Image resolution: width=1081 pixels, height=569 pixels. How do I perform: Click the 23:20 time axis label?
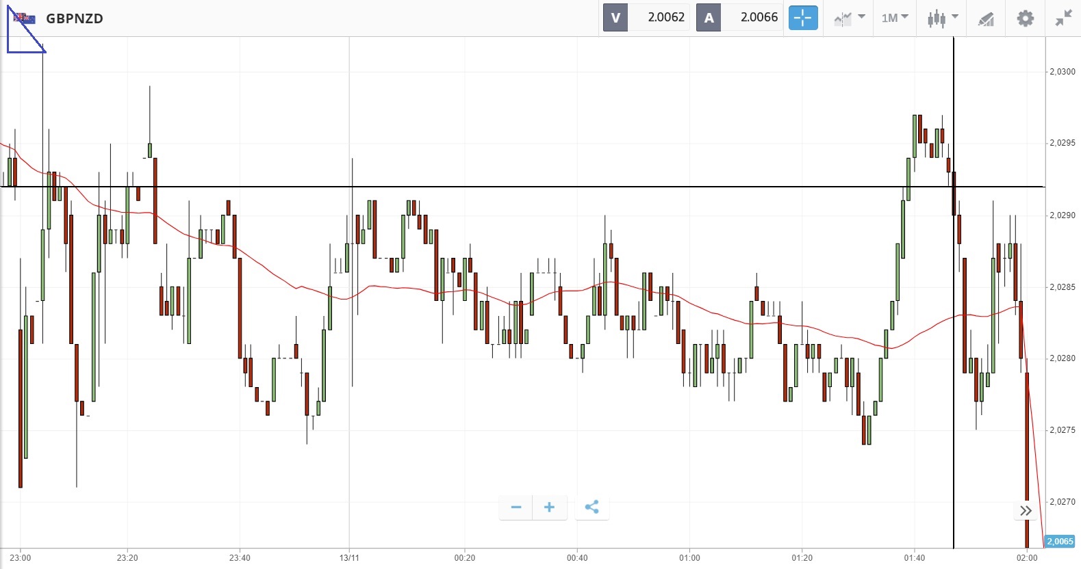coord(127,558)
